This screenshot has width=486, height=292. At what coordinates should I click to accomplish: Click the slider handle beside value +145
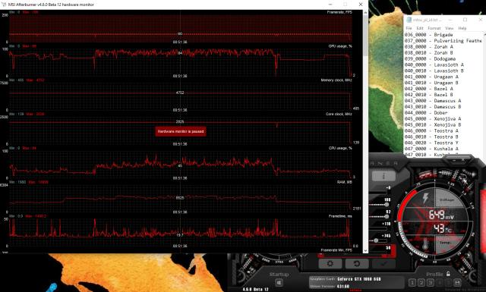pos(376,240)
